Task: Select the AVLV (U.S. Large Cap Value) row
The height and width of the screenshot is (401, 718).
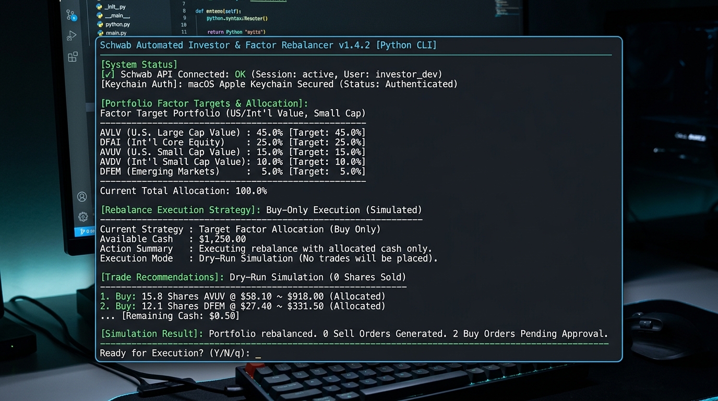Action: click(233, 133)
